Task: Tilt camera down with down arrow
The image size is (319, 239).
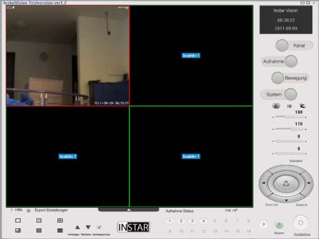Action: (286, 201)
